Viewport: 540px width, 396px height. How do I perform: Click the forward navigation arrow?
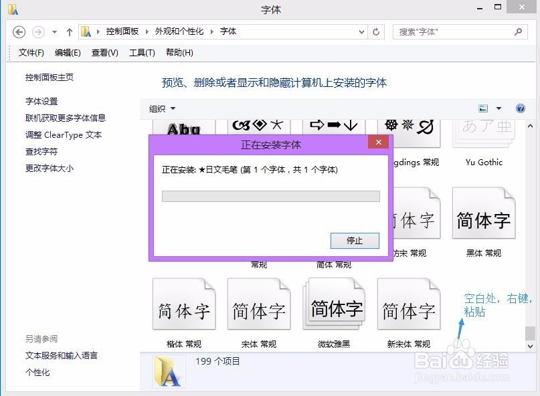(38, 32)
